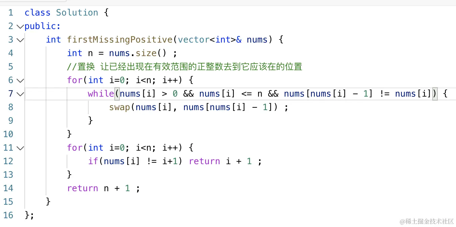Click line number 13 in gutter

(8, 175)
